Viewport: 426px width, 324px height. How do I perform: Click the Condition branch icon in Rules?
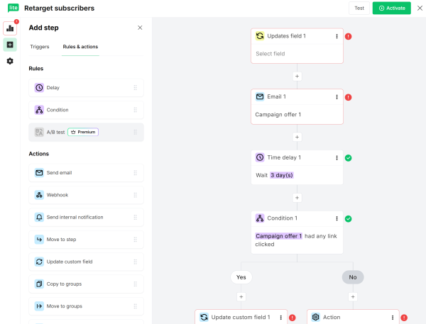tap(39, 110)
